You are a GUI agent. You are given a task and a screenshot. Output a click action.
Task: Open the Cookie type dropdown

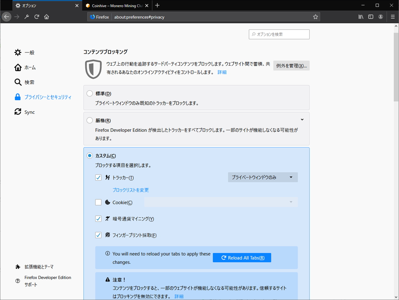click(221, 202)
